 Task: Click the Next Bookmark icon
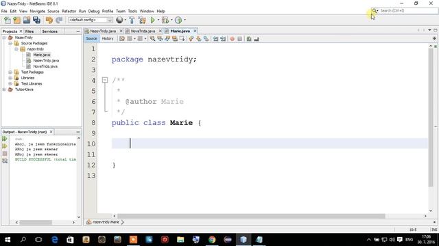[x=198, y=39]
